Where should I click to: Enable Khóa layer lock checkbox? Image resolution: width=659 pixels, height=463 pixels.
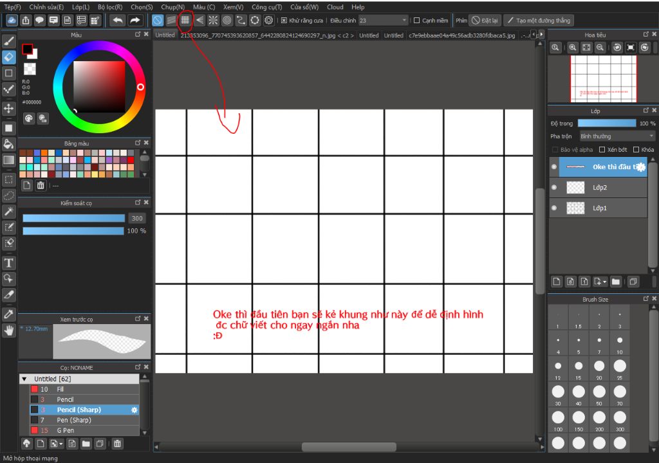click(636, 150)
